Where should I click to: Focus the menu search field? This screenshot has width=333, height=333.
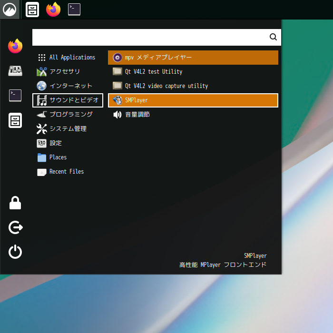[x=157, y=38]
